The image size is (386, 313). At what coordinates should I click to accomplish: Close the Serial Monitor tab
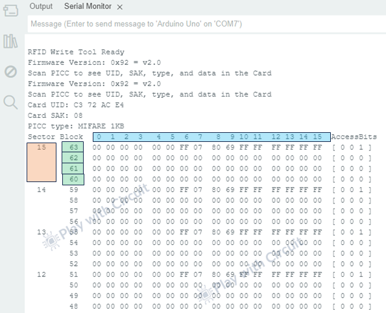click(x=119, y=7)
